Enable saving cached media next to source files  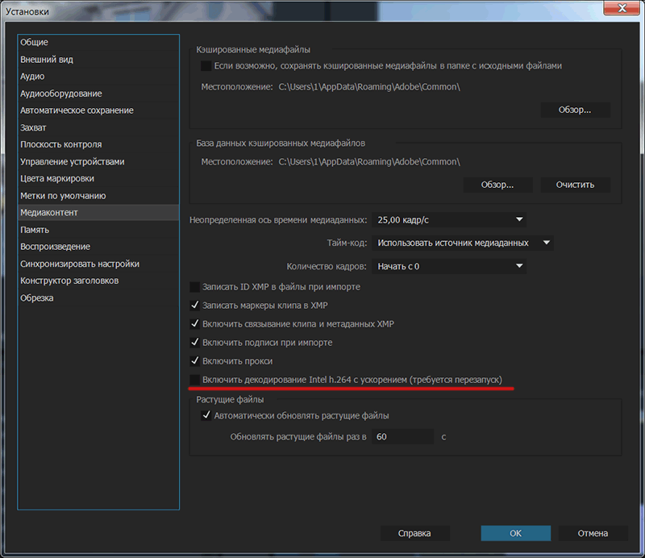[206, 65]
